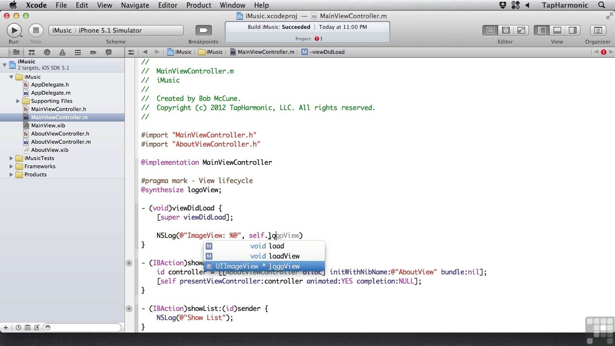The image size is (615, 346).
Task: Open the Search navigator tab
Action: click(x=47, y=52)
